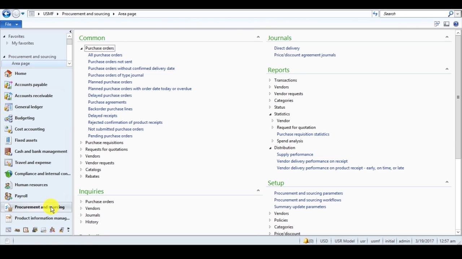Click the refresh arrows icon in address bar
462x259 pixels.
(x=375, y=14)
